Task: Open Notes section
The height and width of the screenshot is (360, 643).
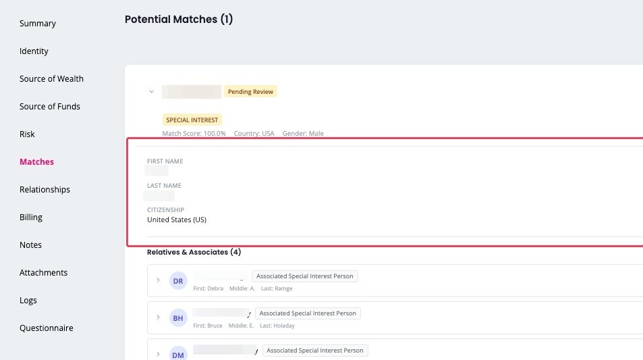Action: coord(30,245)
